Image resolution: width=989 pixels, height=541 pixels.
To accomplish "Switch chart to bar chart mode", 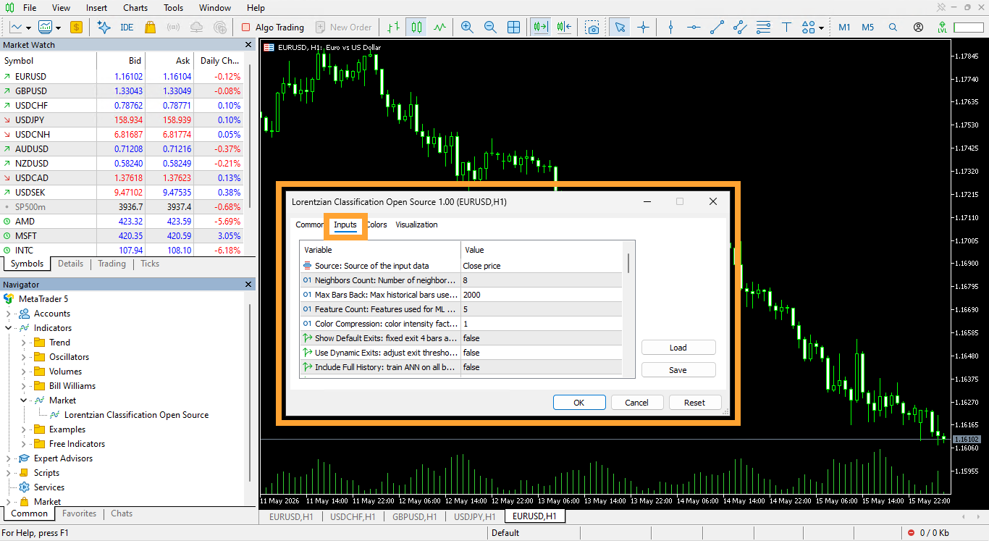I will 393,28.
